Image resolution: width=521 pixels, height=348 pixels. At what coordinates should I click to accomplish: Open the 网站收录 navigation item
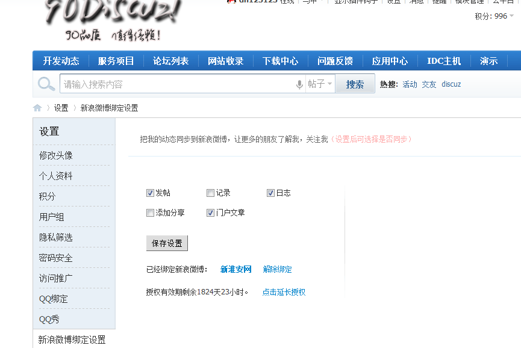226,61
